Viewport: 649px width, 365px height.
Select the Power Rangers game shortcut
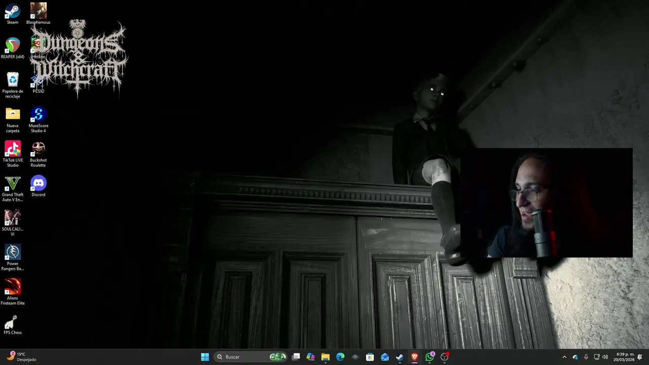(x=13, y=258)
